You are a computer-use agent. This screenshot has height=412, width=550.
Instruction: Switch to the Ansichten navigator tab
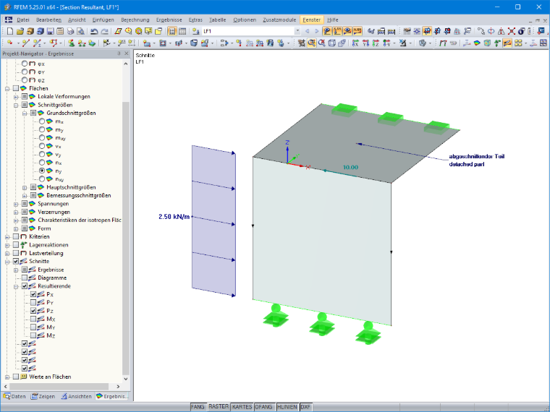(x=77, y=396)
